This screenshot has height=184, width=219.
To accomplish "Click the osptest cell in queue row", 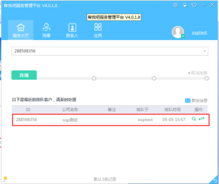I will pos(145,120).
